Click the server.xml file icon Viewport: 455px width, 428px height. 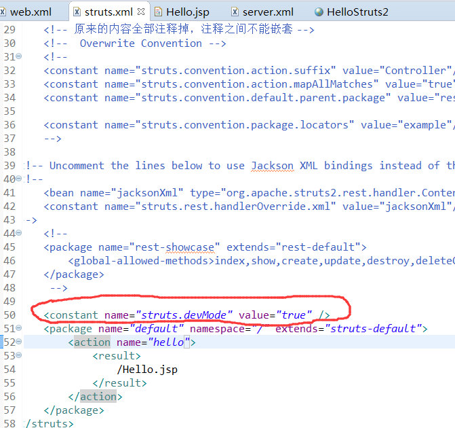(x=235, y=12)
